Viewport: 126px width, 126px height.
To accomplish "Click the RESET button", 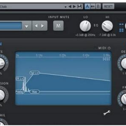I will 108,6.
